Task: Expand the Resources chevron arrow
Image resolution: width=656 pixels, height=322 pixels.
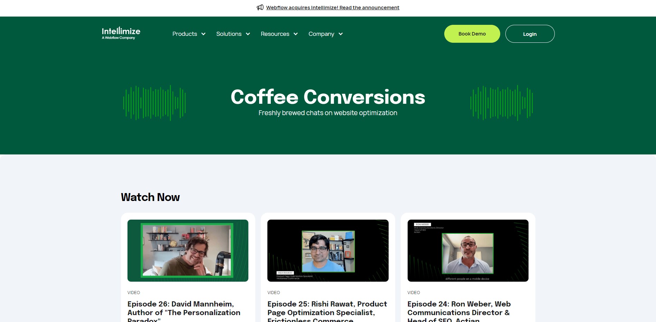Action: 296,34
